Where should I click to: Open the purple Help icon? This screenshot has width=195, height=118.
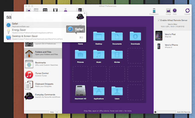[175, 11]
